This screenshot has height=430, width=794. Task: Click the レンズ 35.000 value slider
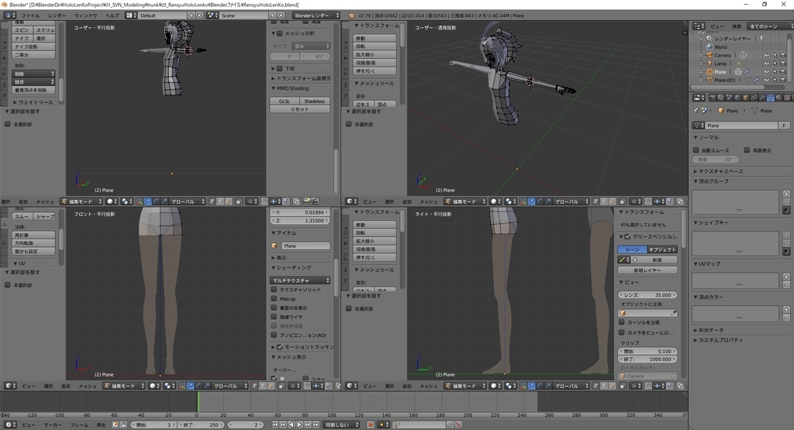[647, 295]
